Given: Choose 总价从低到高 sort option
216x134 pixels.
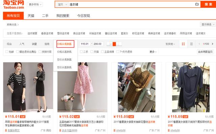Looking at the screenshot, I should (64, 59).
